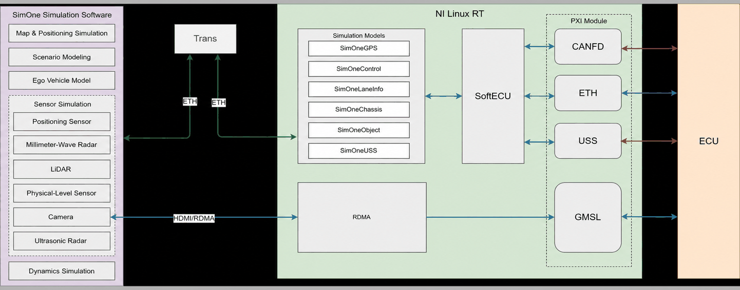Select the SimOneChassis model box

coord(359,110)
